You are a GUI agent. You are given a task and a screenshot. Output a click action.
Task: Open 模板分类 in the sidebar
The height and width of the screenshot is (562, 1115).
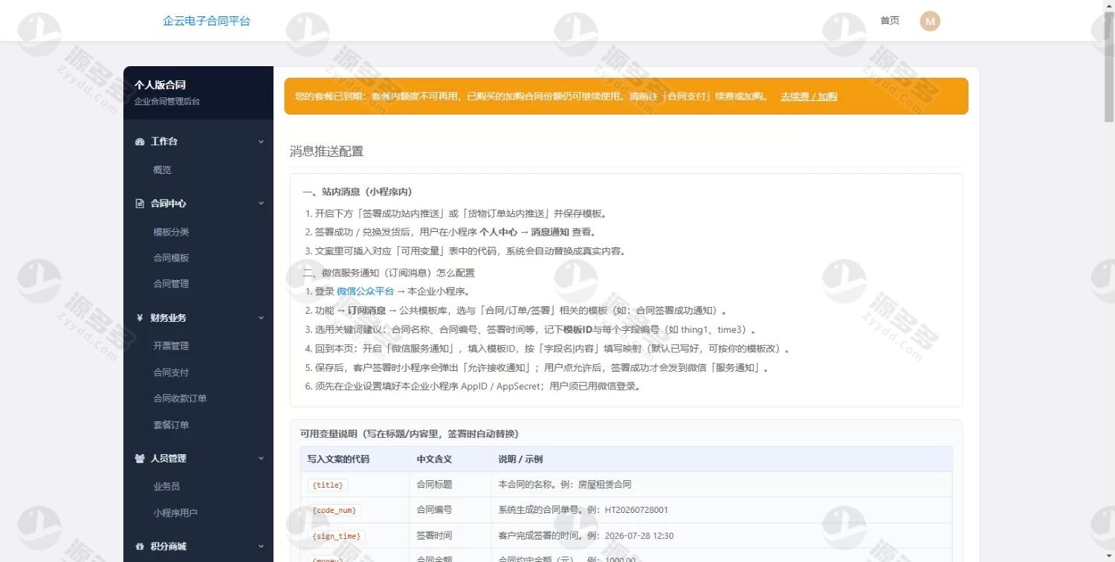tap(171, 232)
